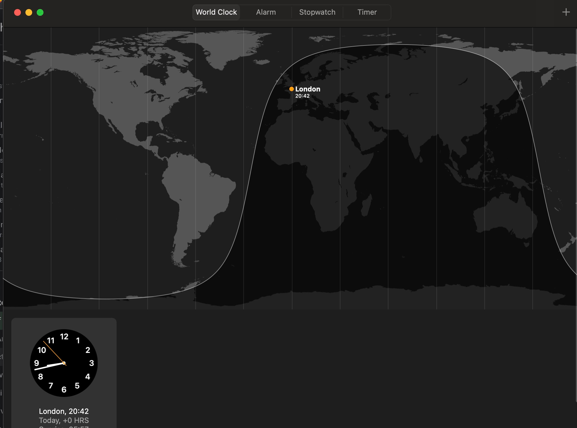This screenshot has height=428, width=577.
Task: Select the World Clock tab
Action: click(216, 12)
